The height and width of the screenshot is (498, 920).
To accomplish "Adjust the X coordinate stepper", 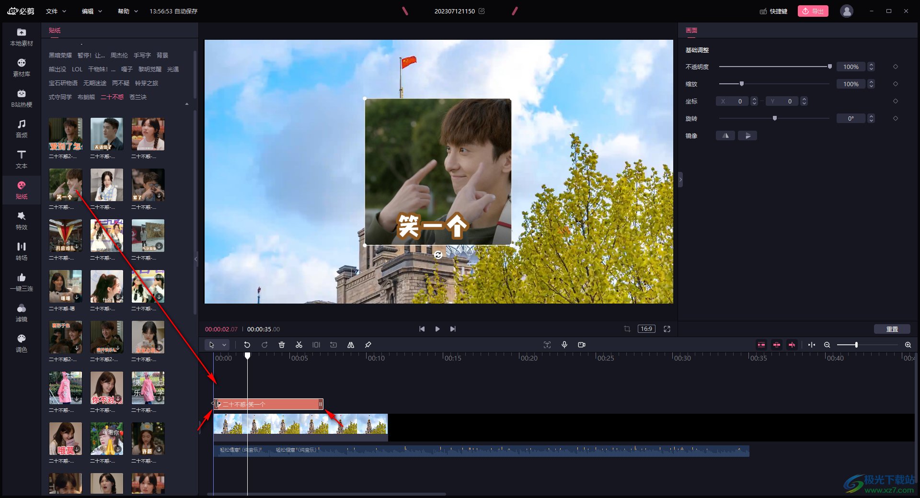I will [x=754, y=101].
